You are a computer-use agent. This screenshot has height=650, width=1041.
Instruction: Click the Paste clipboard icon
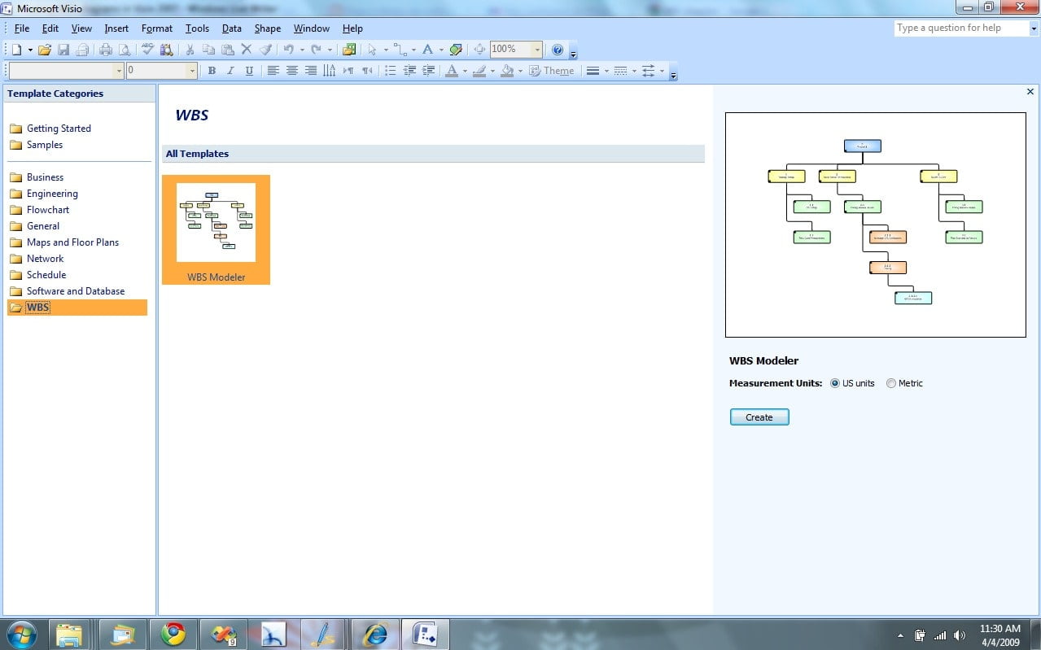(x=228, y=50)
